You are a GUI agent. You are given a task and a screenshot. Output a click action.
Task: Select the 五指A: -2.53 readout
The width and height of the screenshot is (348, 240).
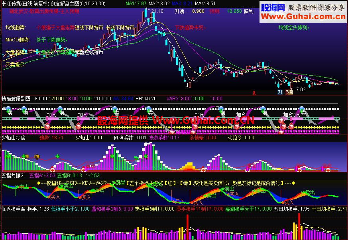pyautogui.click(x=42, y=176)
